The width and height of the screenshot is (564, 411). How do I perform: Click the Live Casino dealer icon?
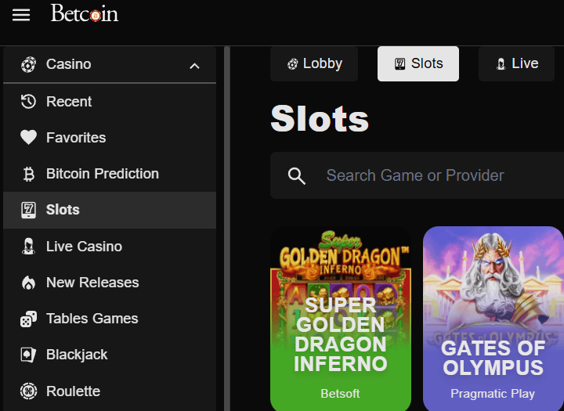tap(28, 247)
